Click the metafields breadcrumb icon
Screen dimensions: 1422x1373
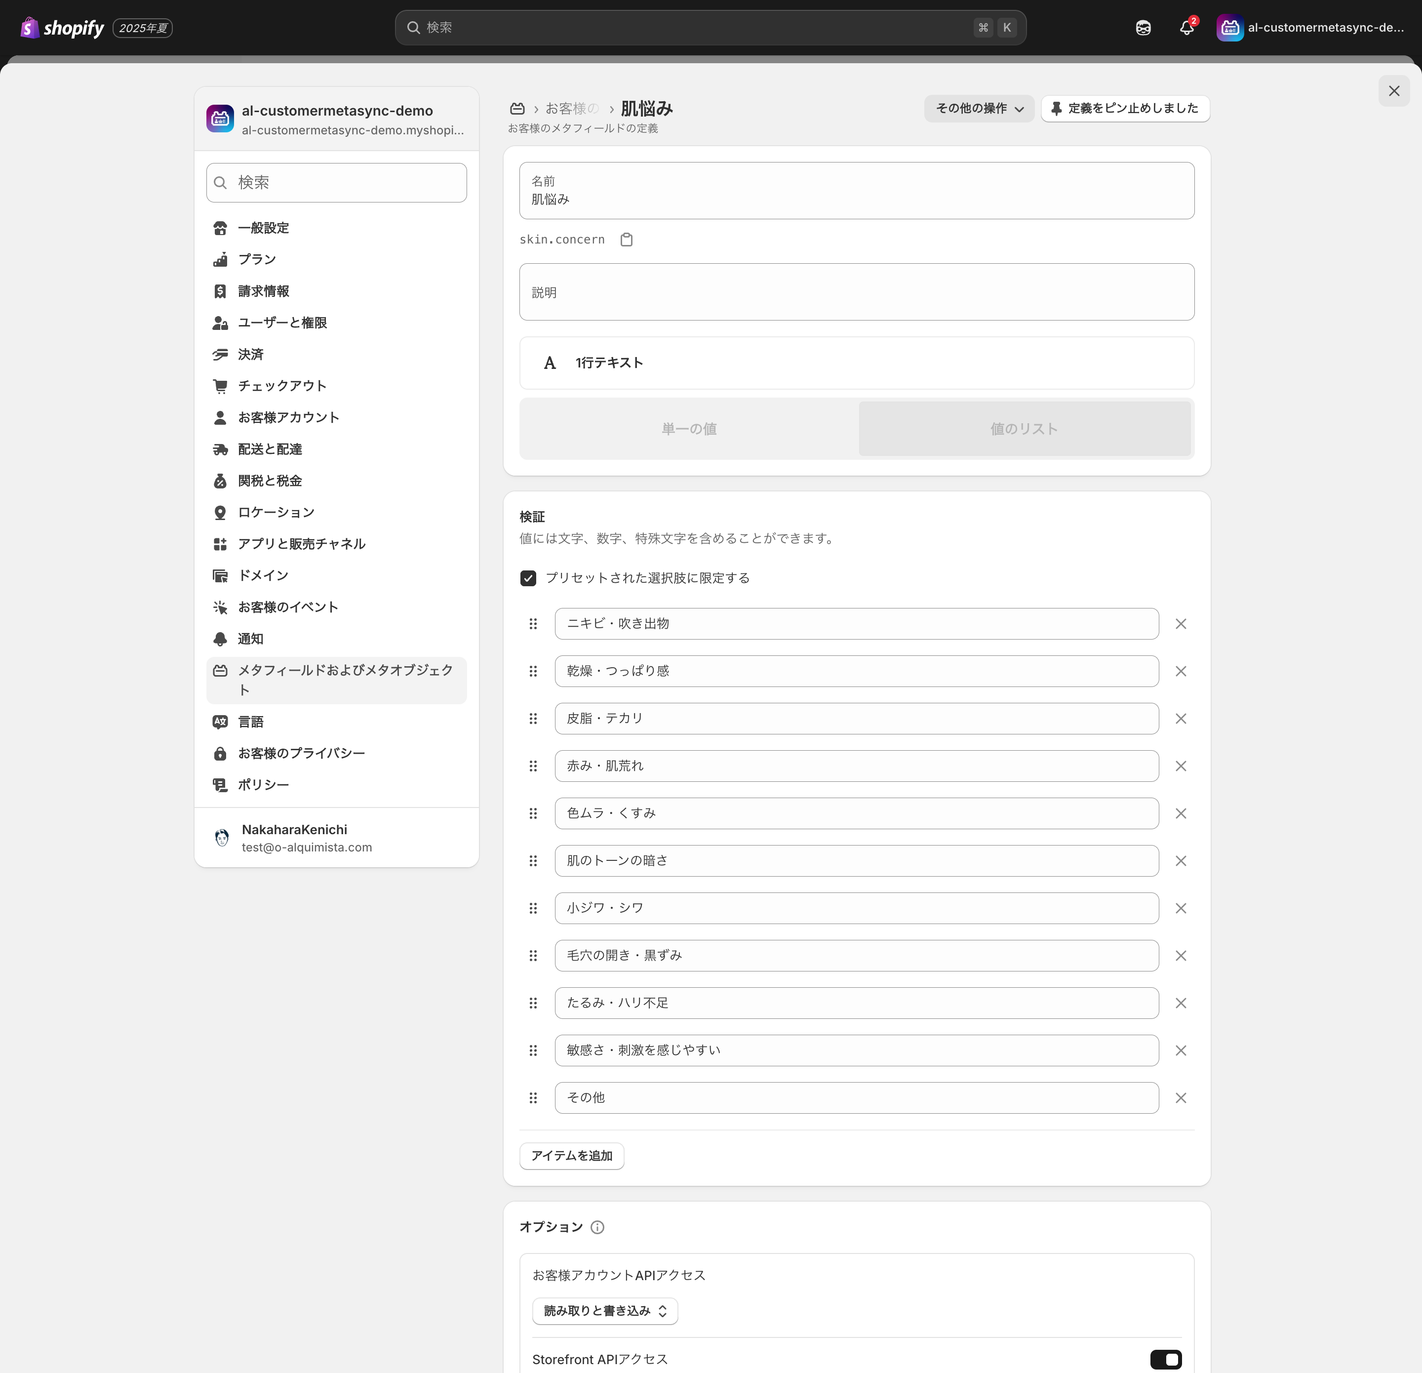coord(517,109)
